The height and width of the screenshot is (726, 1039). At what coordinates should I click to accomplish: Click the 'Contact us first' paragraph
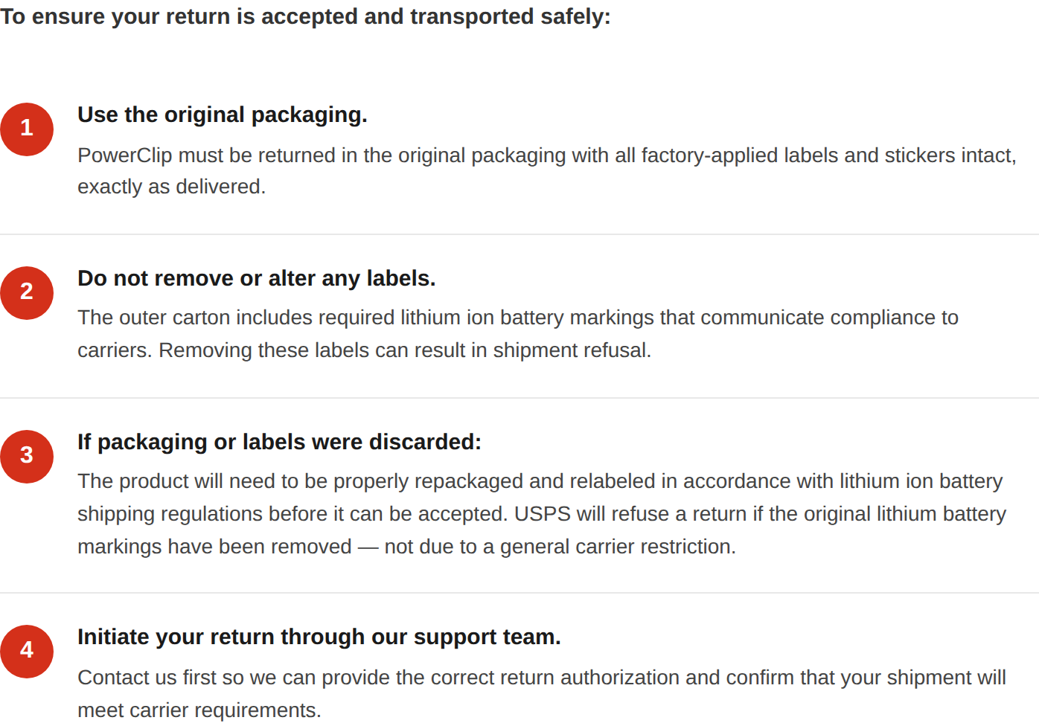coord(542,694)
